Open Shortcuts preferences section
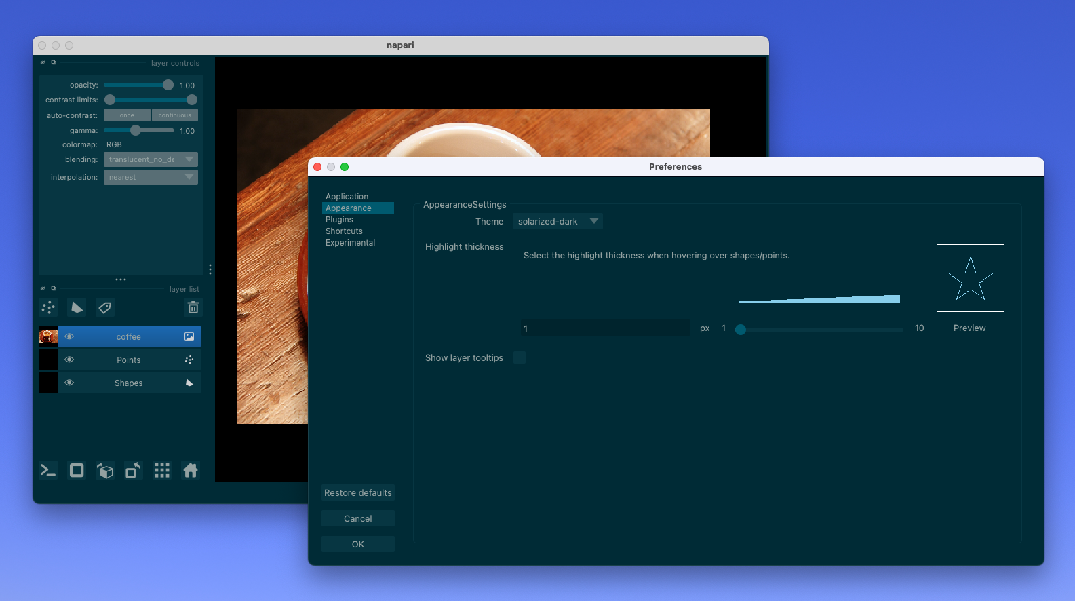Image resolution: width=1075 pixels, height=601 pixels. point(344,231)
